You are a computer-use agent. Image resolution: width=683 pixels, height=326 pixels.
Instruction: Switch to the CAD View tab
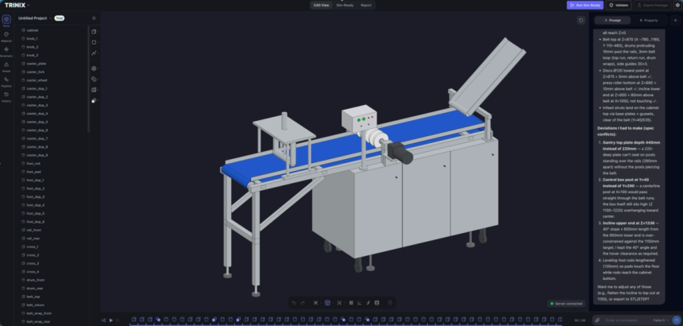pos(322,6)
